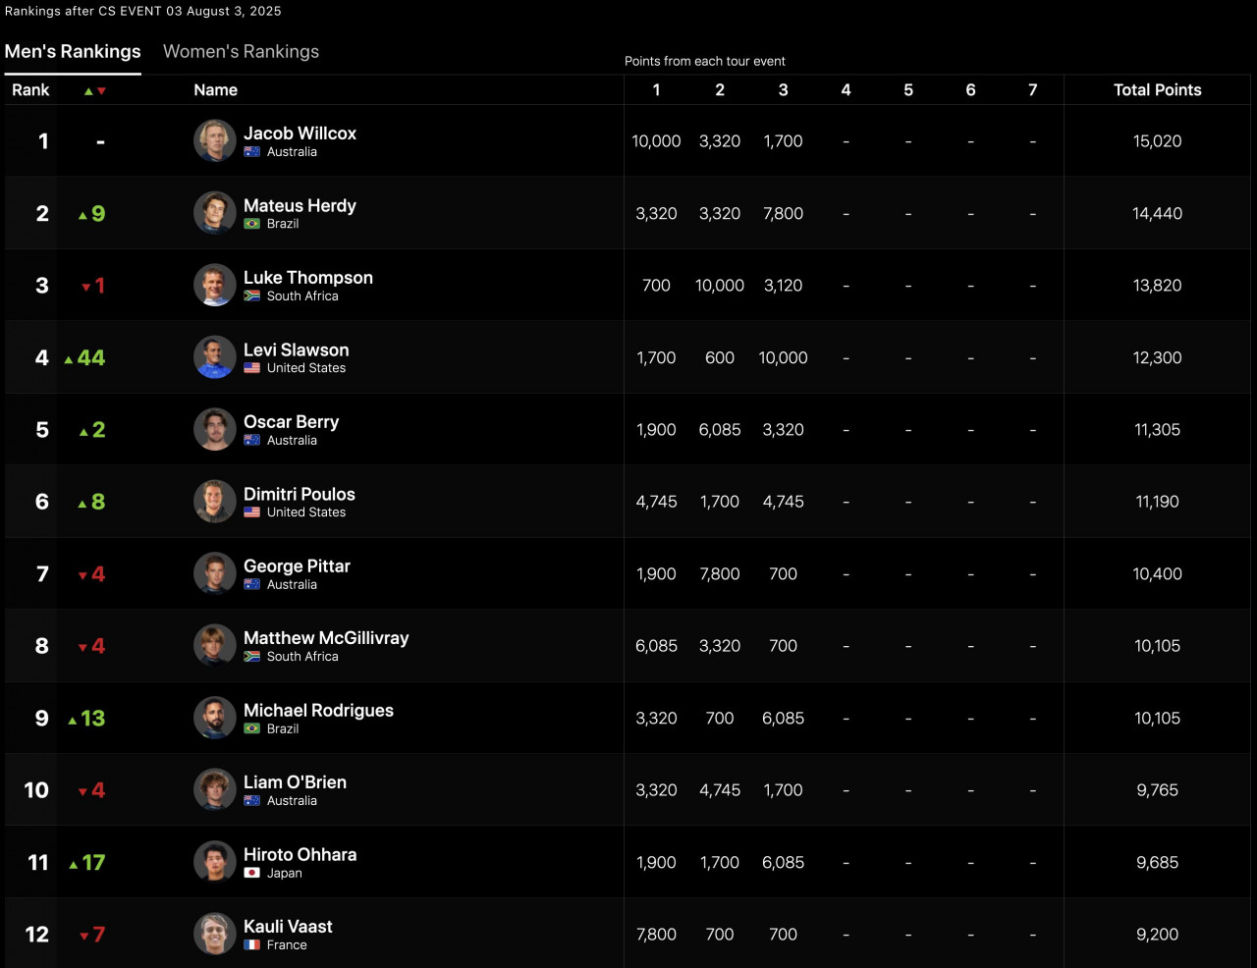Click the red down arrow in rank change header
1257x968 pixels.
101,90
